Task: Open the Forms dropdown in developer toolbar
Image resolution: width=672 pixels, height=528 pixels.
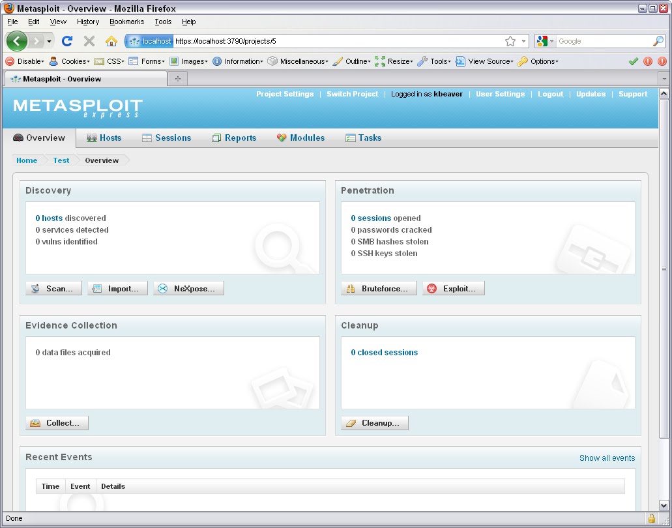Action: (147, 61)
